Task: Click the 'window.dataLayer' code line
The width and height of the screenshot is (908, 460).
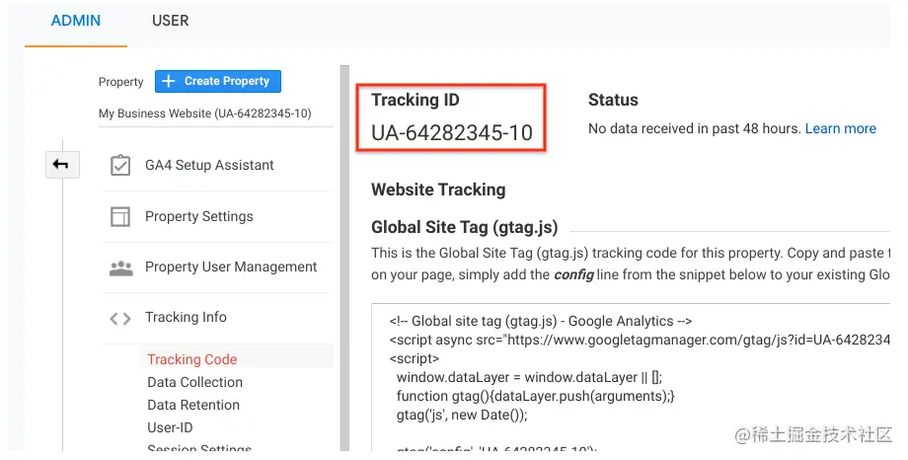Action: [529, 378]
